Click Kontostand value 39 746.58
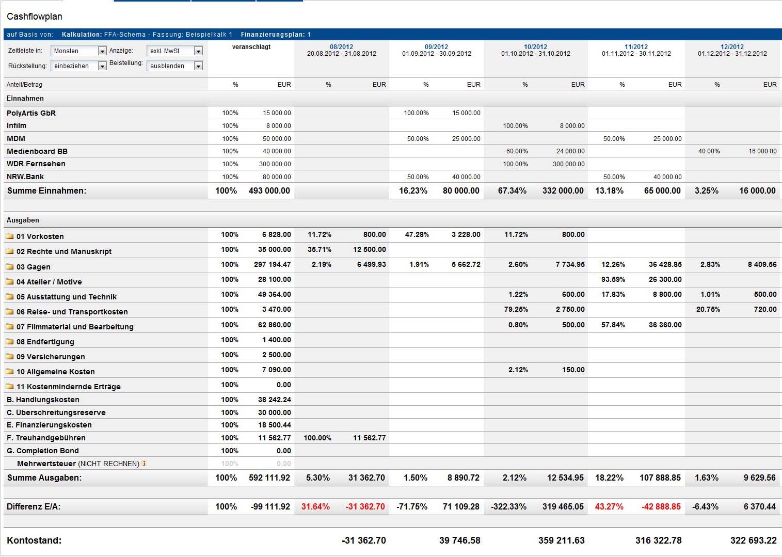Viewport: 782px width, 557px height. [460, 540]
